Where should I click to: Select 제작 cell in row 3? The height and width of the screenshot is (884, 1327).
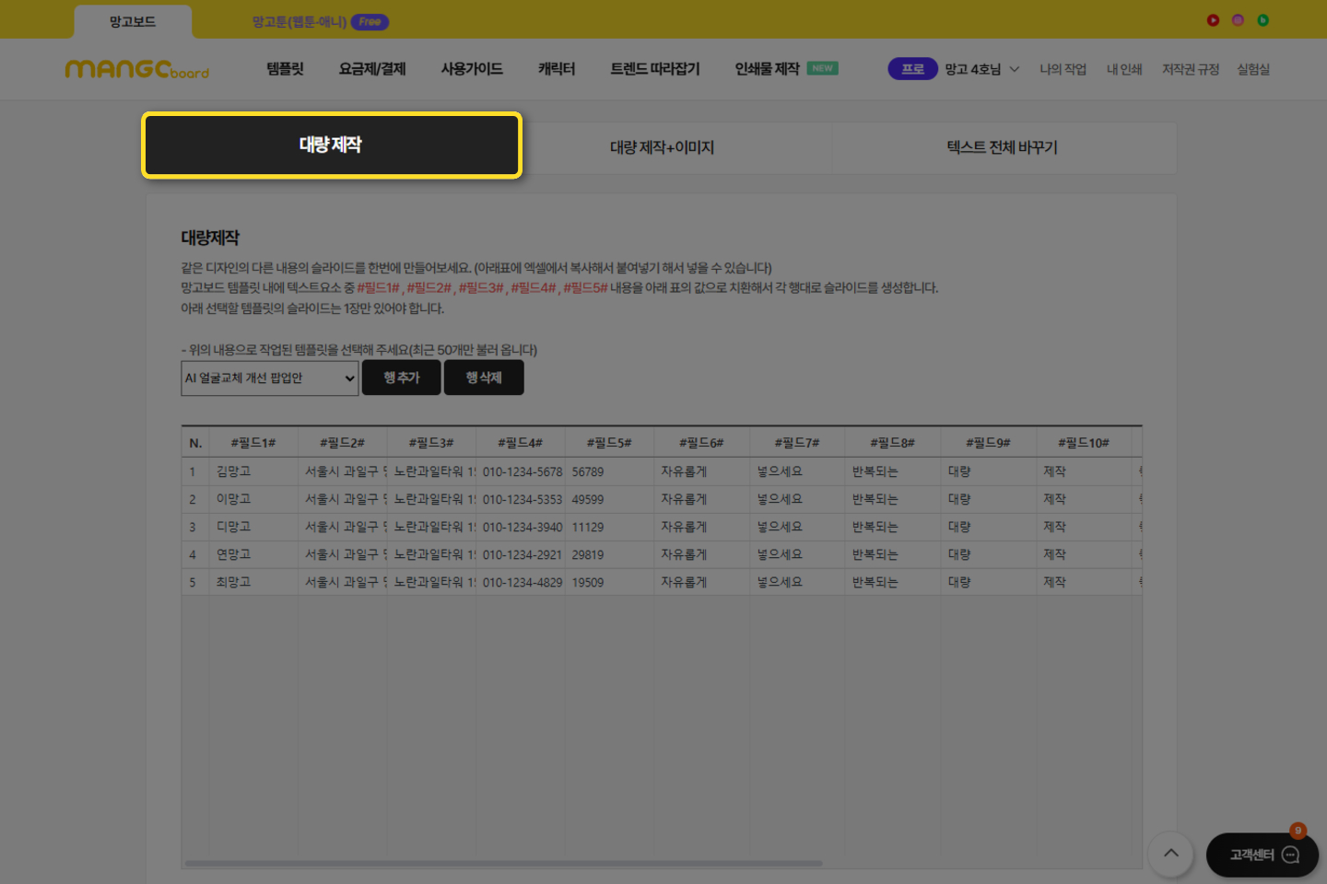click(x=1084, y=527)
